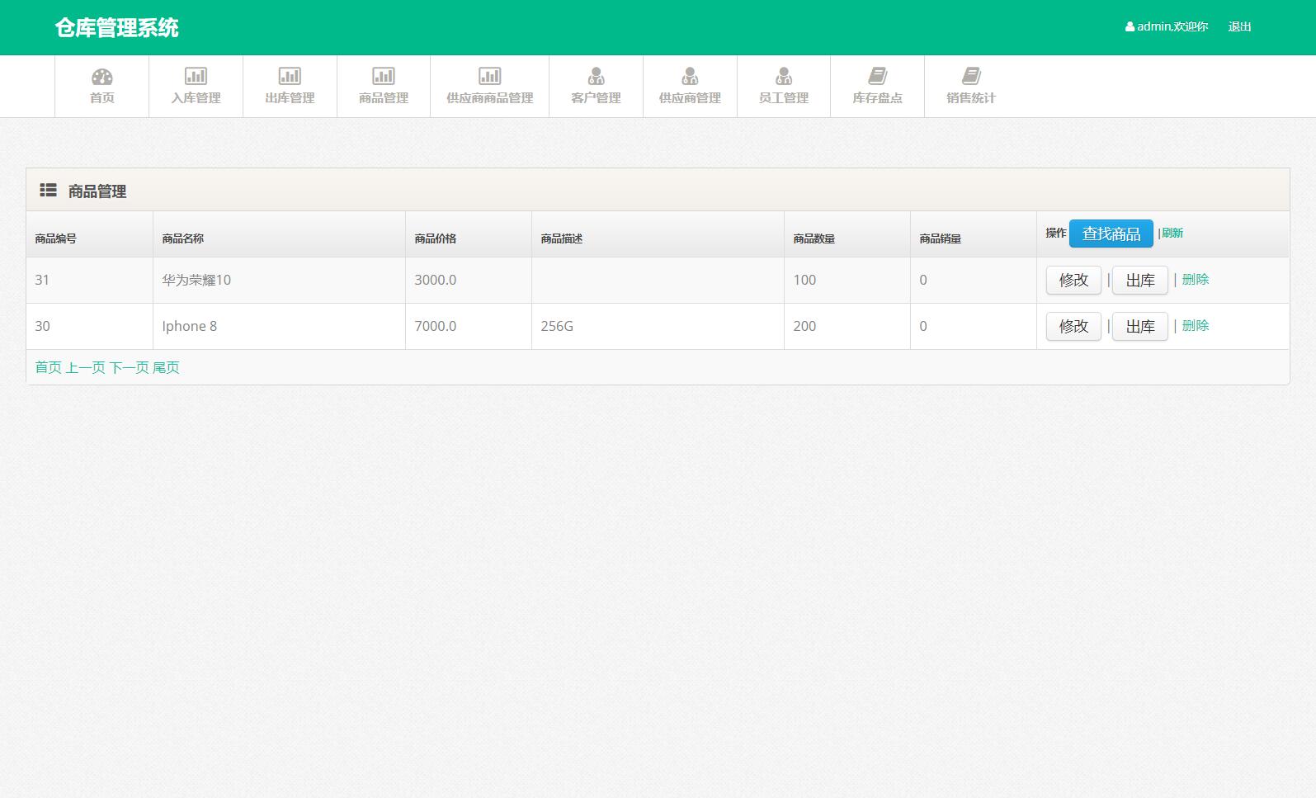This screenshot has width=1316, height=798.
Task: Click the admin,欢迎你 user text
Action: click(1172, 26)
